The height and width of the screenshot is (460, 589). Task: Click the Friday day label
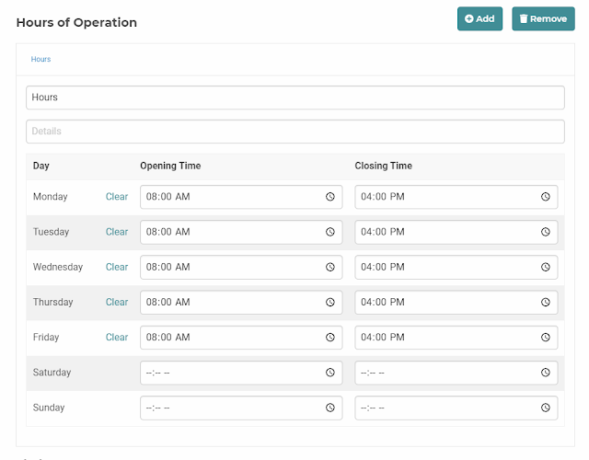tap(46, 338)
